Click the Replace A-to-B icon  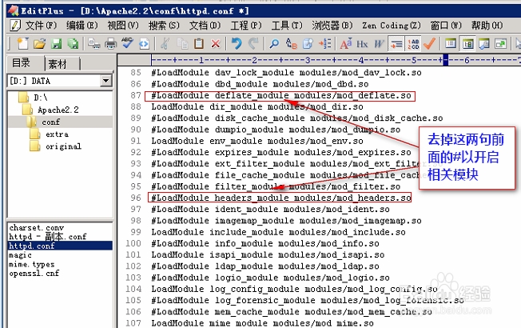(x=291, y=43)
